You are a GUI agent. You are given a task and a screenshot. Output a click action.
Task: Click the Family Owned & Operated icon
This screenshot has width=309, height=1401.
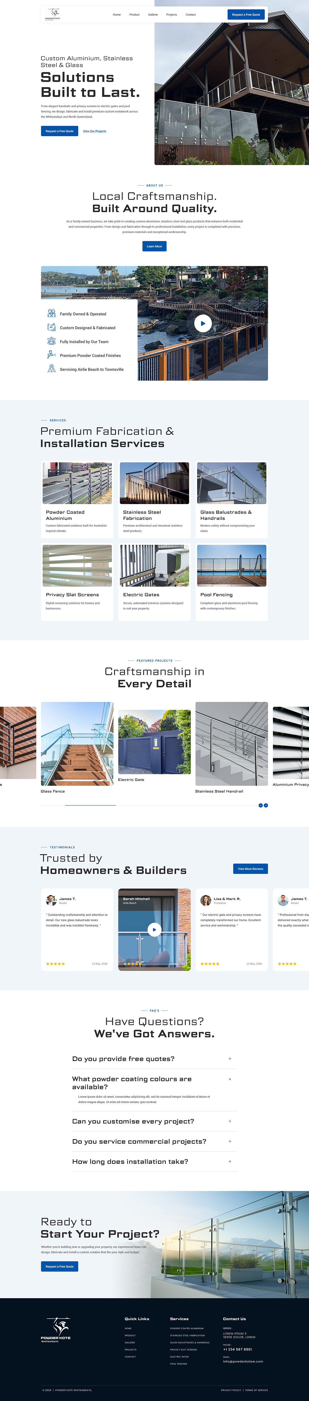52,313
